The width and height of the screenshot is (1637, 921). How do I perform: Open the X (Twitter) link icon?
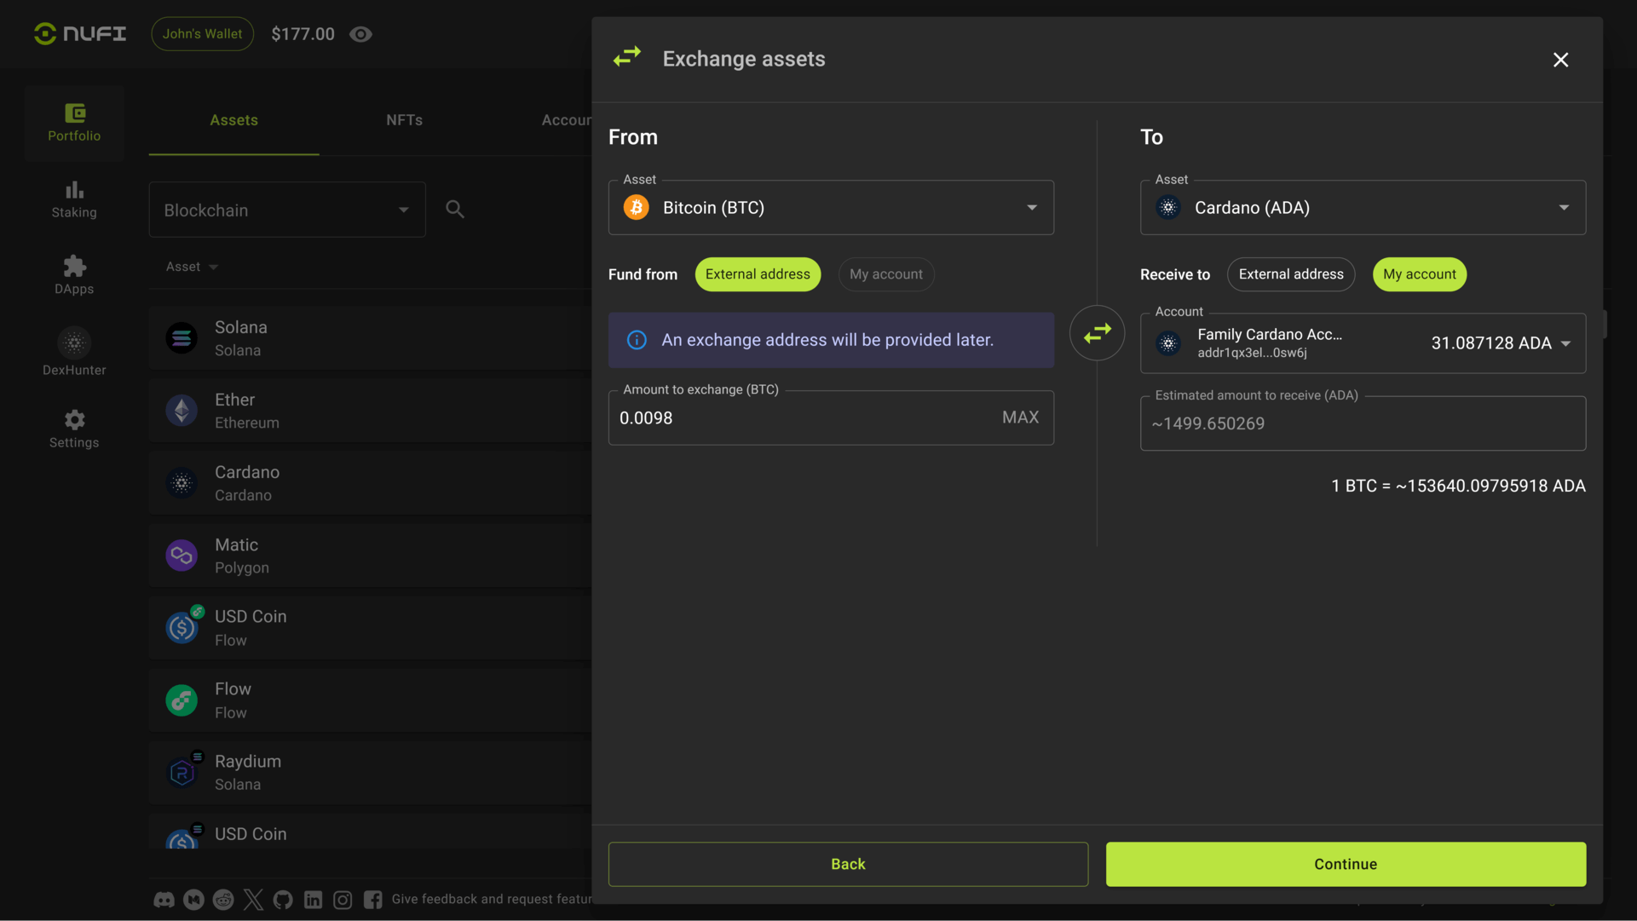(253, 900)
